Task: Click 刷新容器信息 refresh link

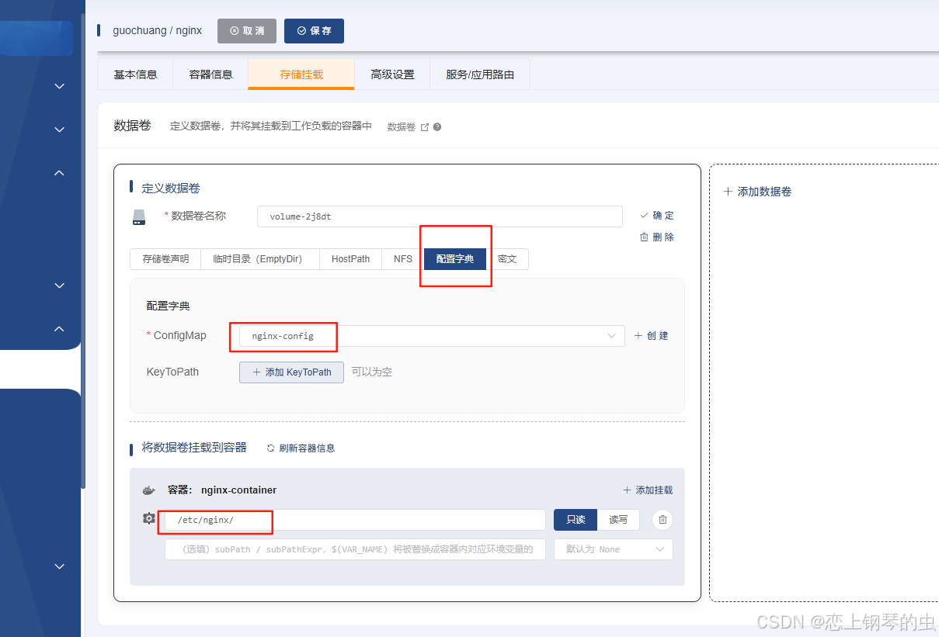Action: [x=301, y=448]
